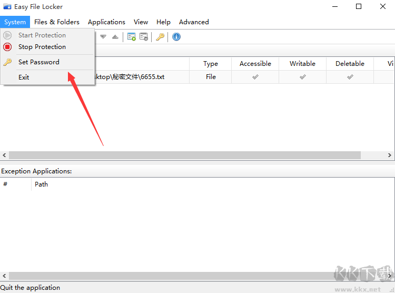Open the Help menu

click(163, 22)
